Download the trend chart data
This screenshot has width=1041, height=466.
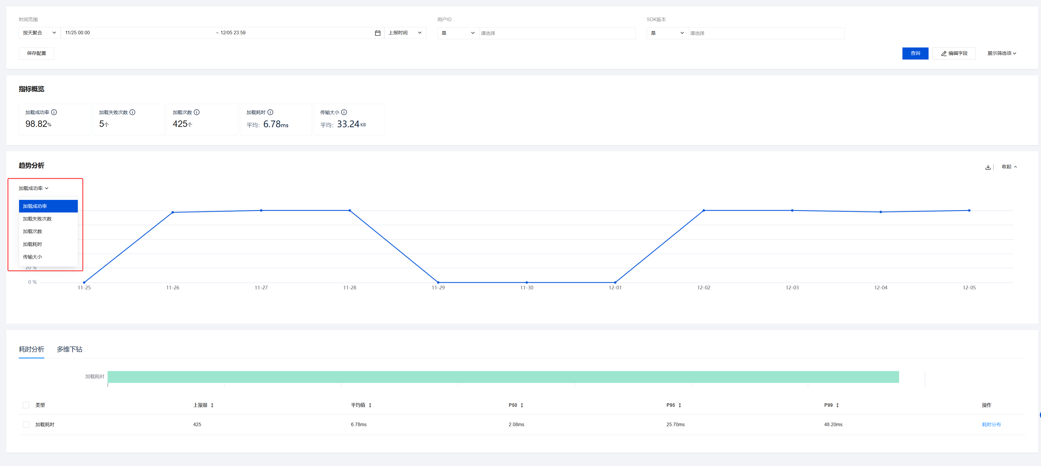pos(988,167)
